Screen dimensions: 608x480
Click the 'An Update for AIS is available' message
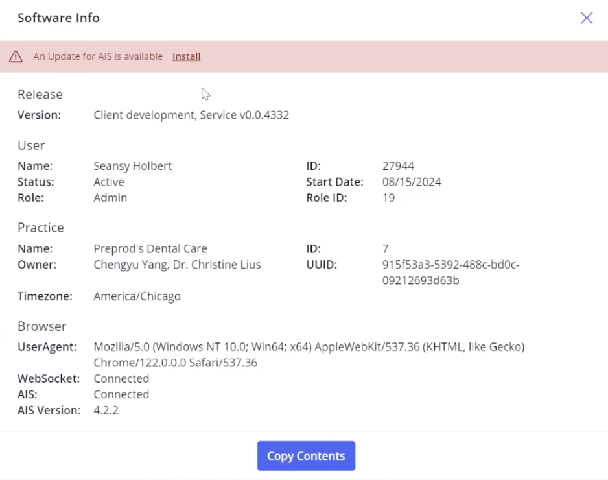98,56
